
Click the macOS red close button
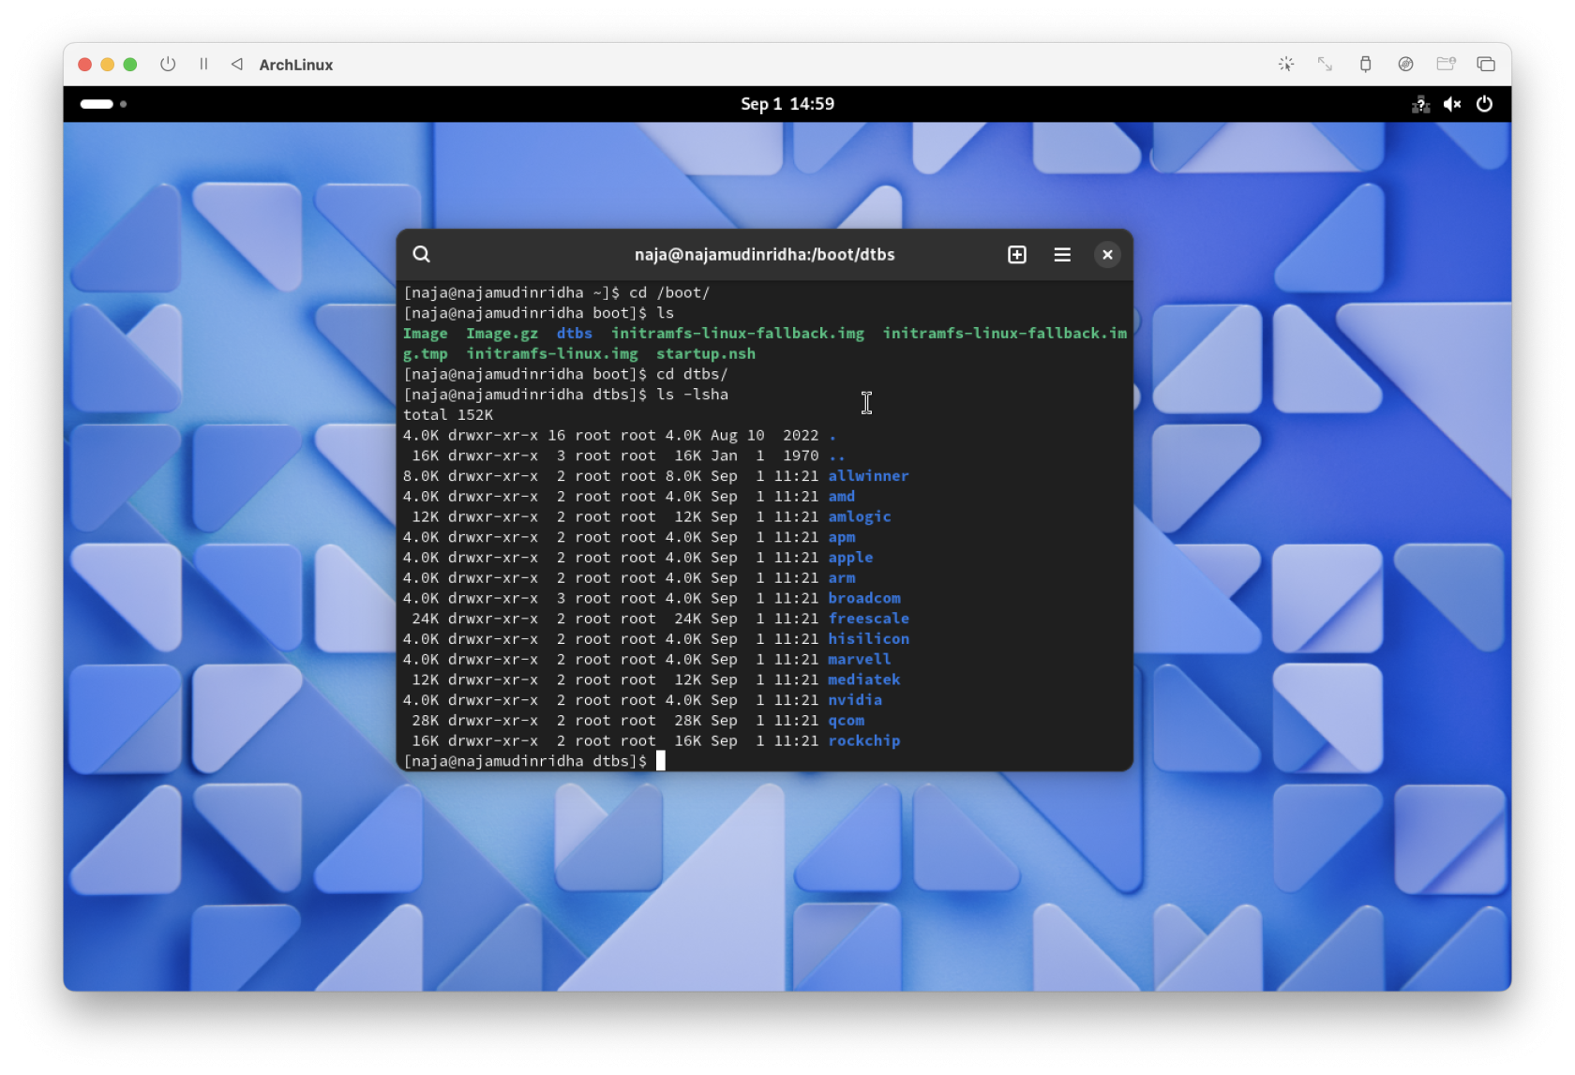pyautogui.click(x=84, y=64)
